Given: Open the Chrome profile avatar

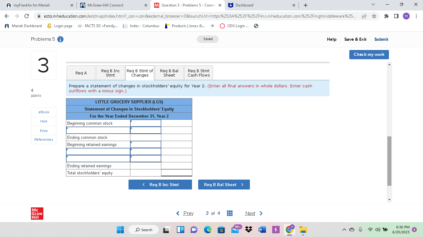Looking at the screenshot, I should pyautogui.click(x=406, y=16).
